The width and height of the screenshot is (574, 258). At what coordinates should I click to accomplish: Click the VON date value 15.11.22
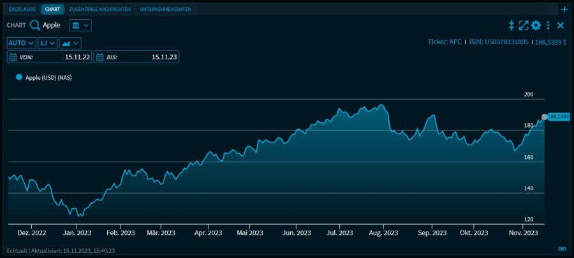76,57
